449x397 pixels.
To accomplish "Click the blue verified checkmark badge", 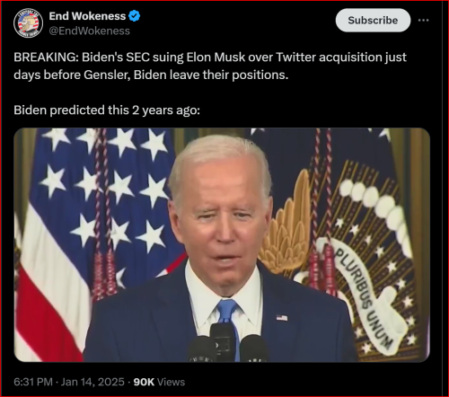I will click(x=135, y=16).
